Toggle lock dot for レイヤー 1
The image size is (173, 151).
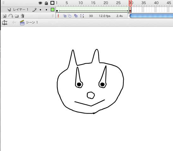(x=46, y=10)
